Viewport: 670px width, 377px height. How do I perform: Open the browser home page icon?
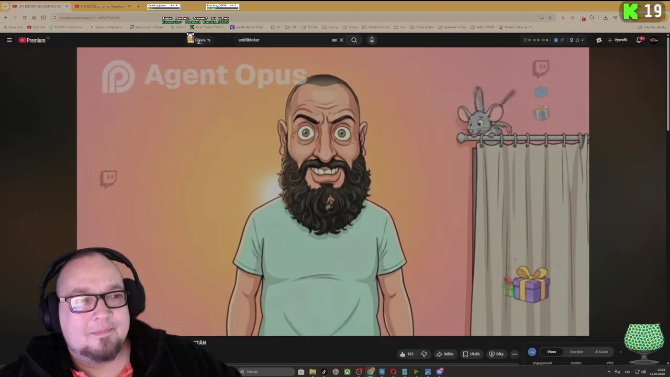(34, 17)
